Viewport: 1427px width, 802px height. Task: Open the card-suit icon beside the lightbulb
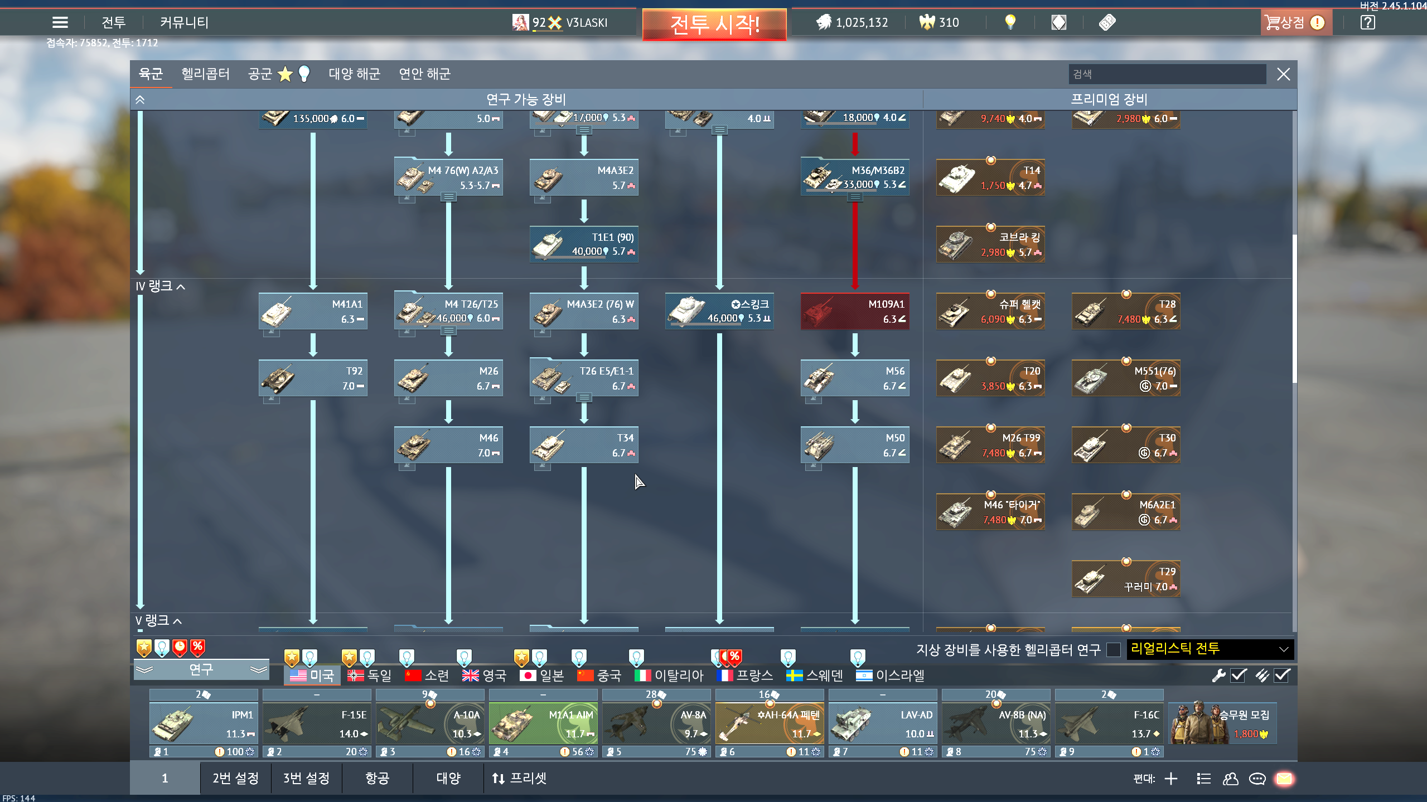(1058, 22)
